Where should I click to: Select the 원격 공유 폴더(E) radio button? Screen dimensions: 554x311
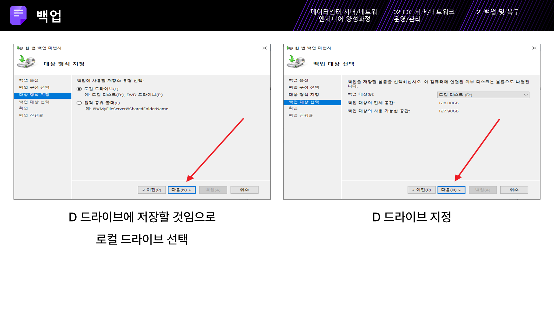(x=79, y=103)
